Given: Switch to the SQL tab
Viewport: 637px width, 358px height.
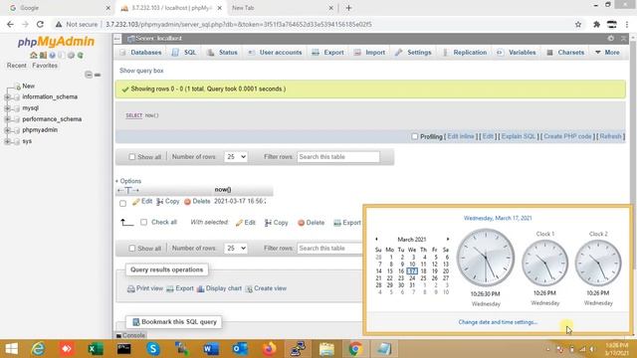Looking at the screenshot, I should (x=184, y=53).
